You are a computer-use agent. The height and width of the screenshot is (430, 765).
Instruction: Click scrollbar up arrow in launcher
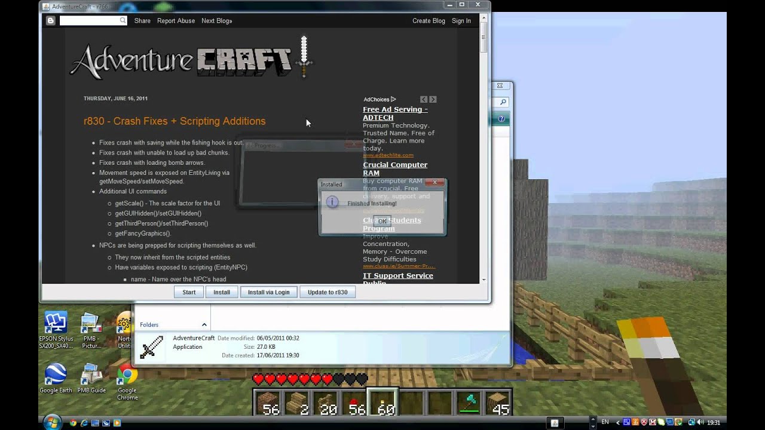click(484, 19)
